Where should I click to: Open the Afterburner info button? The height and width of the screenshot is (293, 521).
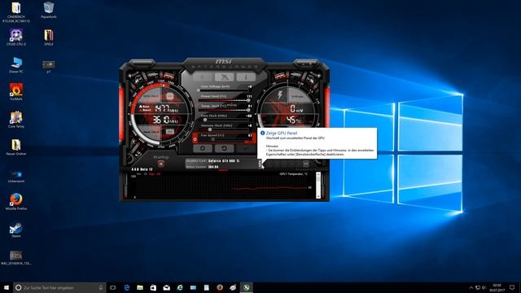click(x=246, y=77)
